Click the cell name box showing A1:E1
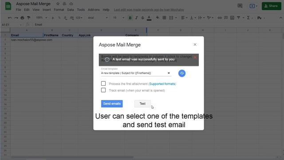Viewport: 284px width, 160px height. [12, 25]
